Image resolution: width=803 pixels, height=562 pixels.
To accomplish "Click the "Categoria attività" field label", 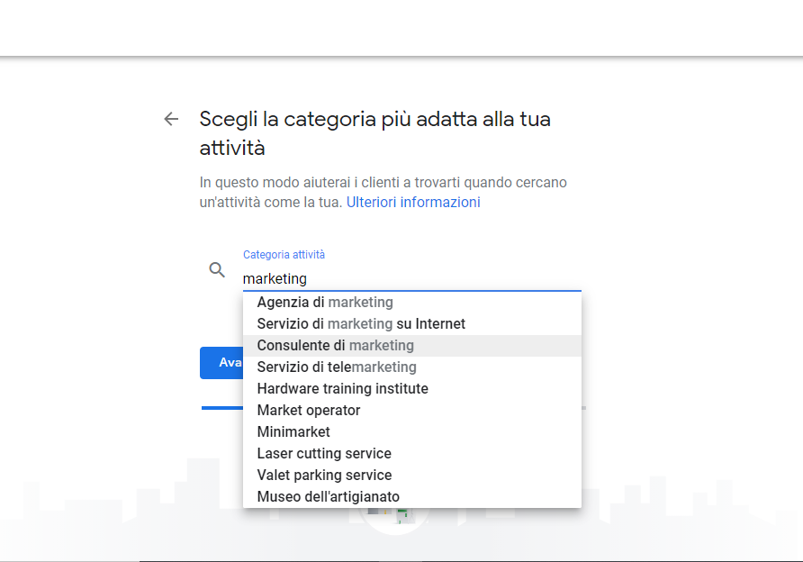I will click(x=284, y=255).
